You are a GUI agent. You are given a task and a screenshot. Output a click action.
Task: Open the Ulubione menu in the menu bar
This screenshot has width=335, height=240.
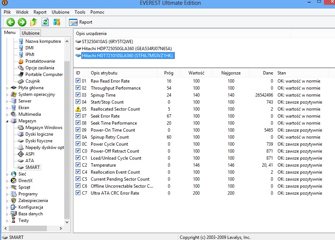click(61, 12)
